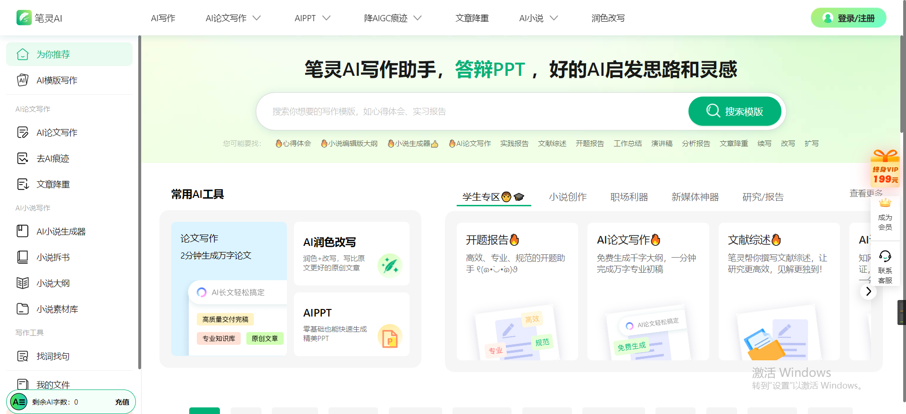Screen dimensions: 906x414
Task: Open 找词找句 sidebar icon
Action: click(x=23, y=356)
